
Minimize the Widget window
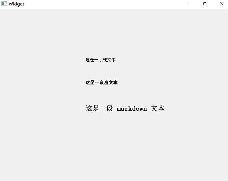pos(189,4)
